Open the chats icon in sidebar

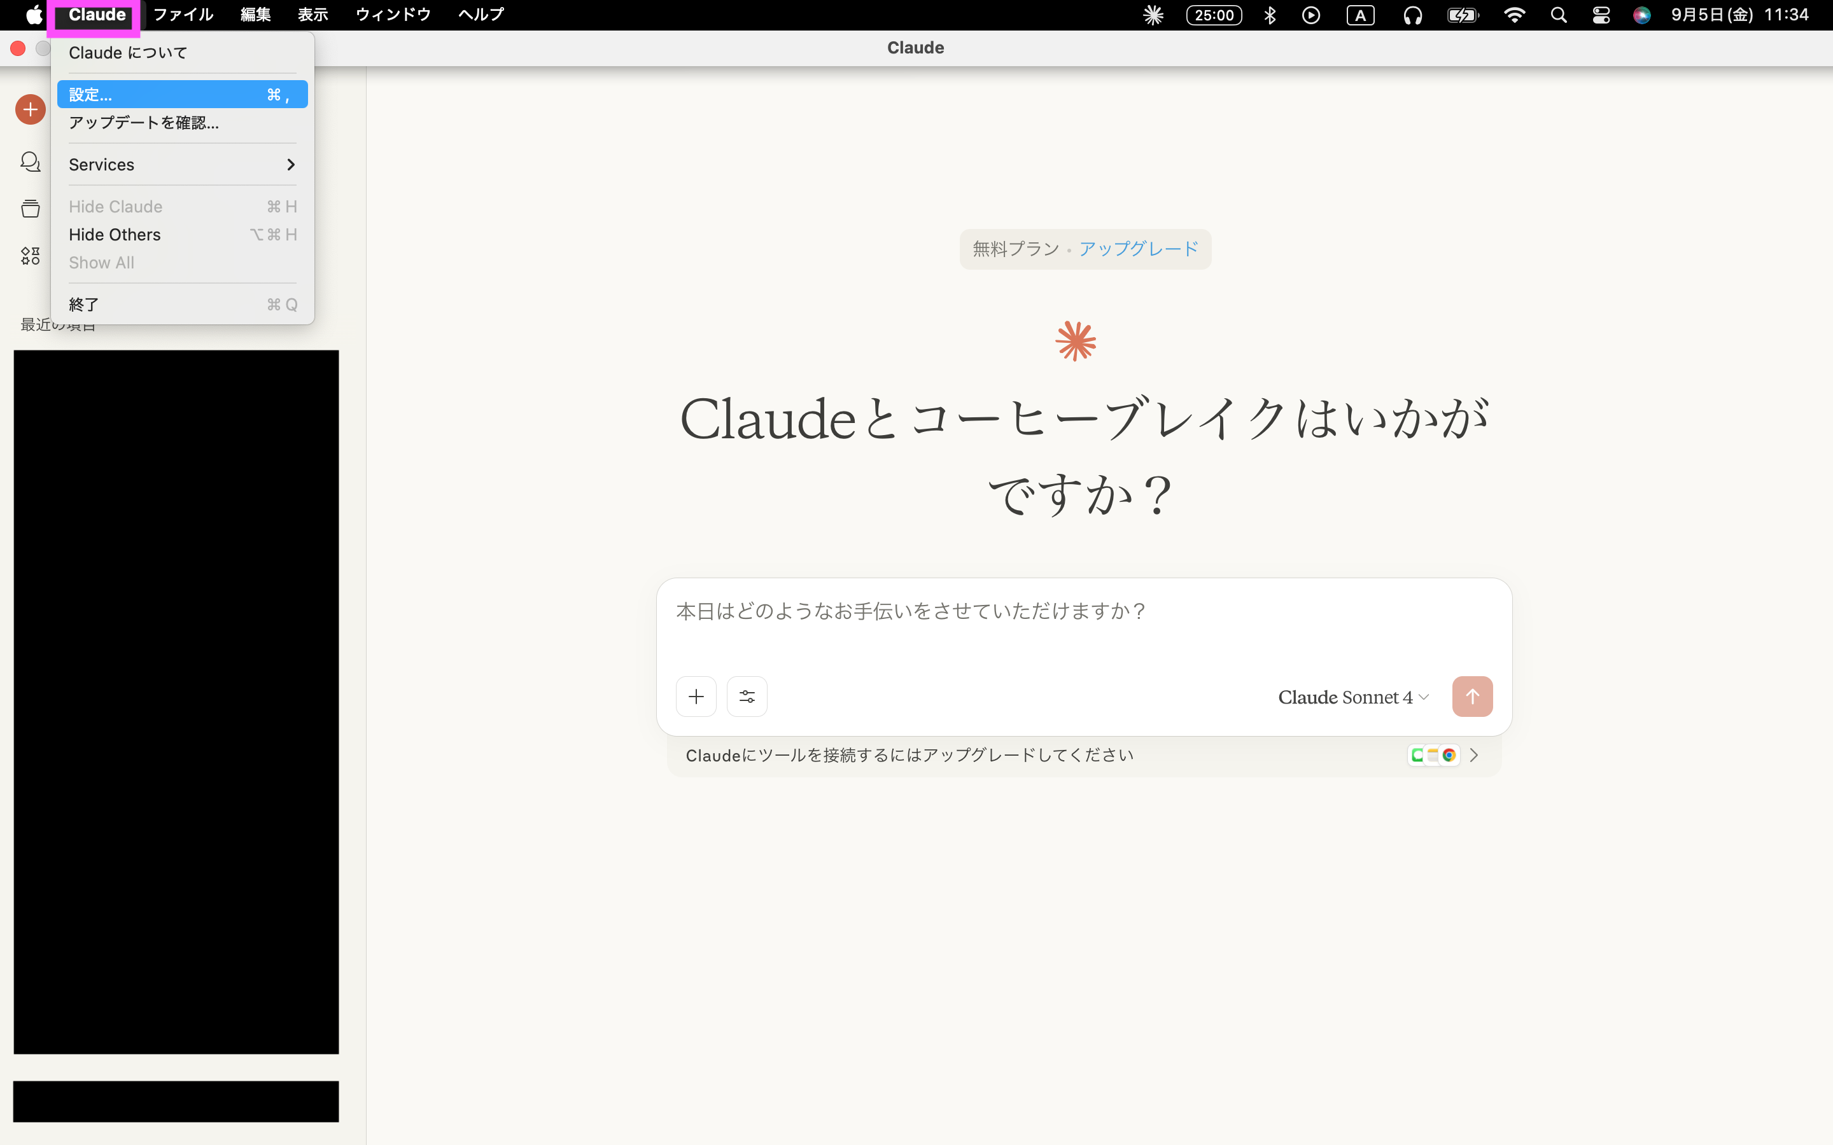tap(31, 162)
